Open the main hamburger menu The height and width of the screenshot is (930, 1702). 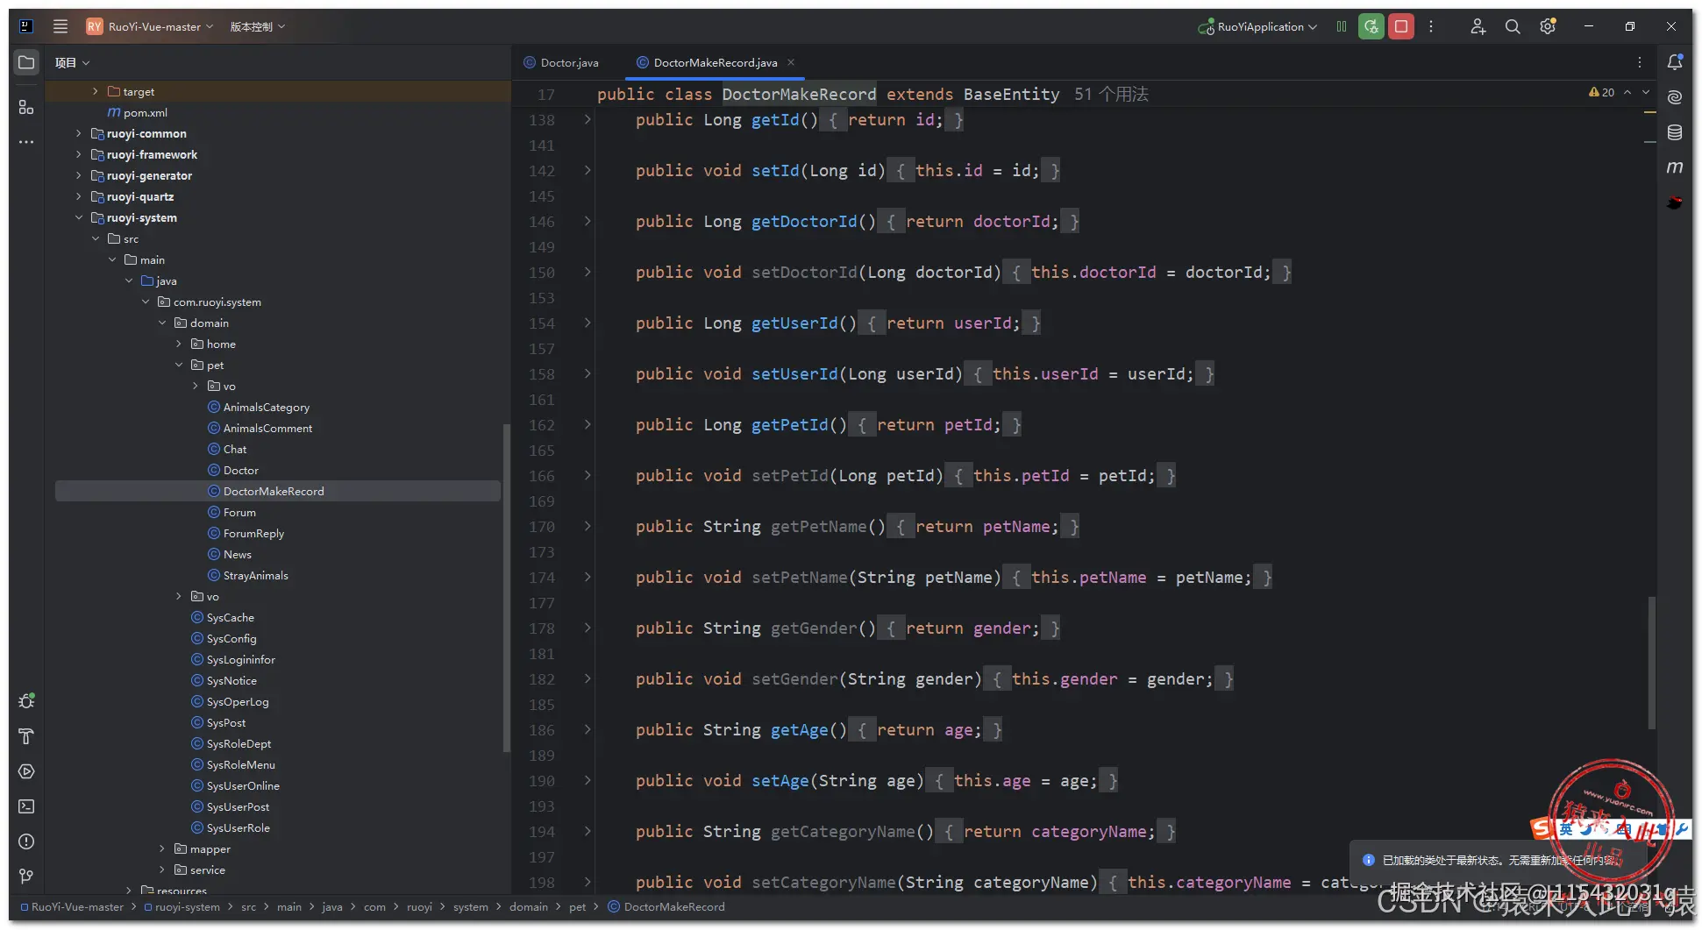61,26
